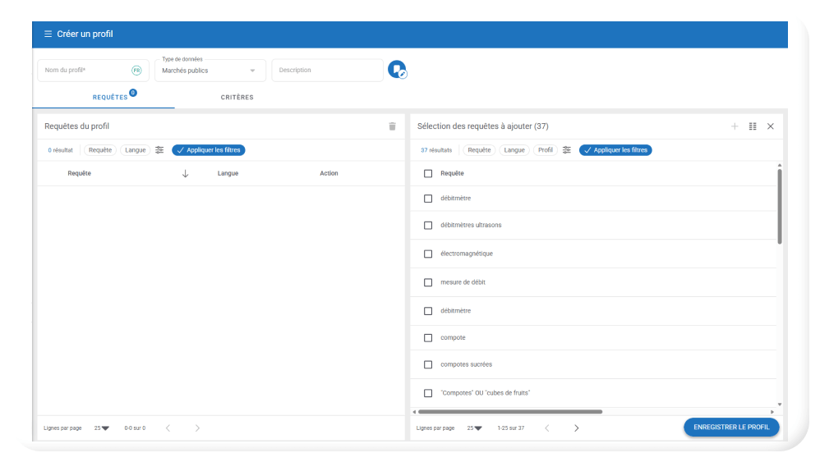Open lines per page dropdown in right panel
The width and height of the screenshot is (820, 462).
pyautogui.click(x=475, y=428)
